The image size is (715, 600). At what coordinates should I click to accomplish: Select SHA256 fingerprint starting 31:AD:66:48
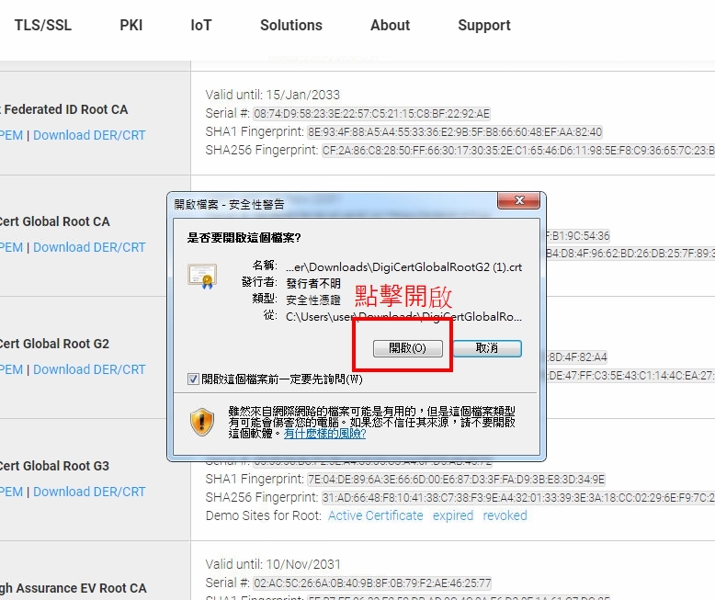coord(518,498)
